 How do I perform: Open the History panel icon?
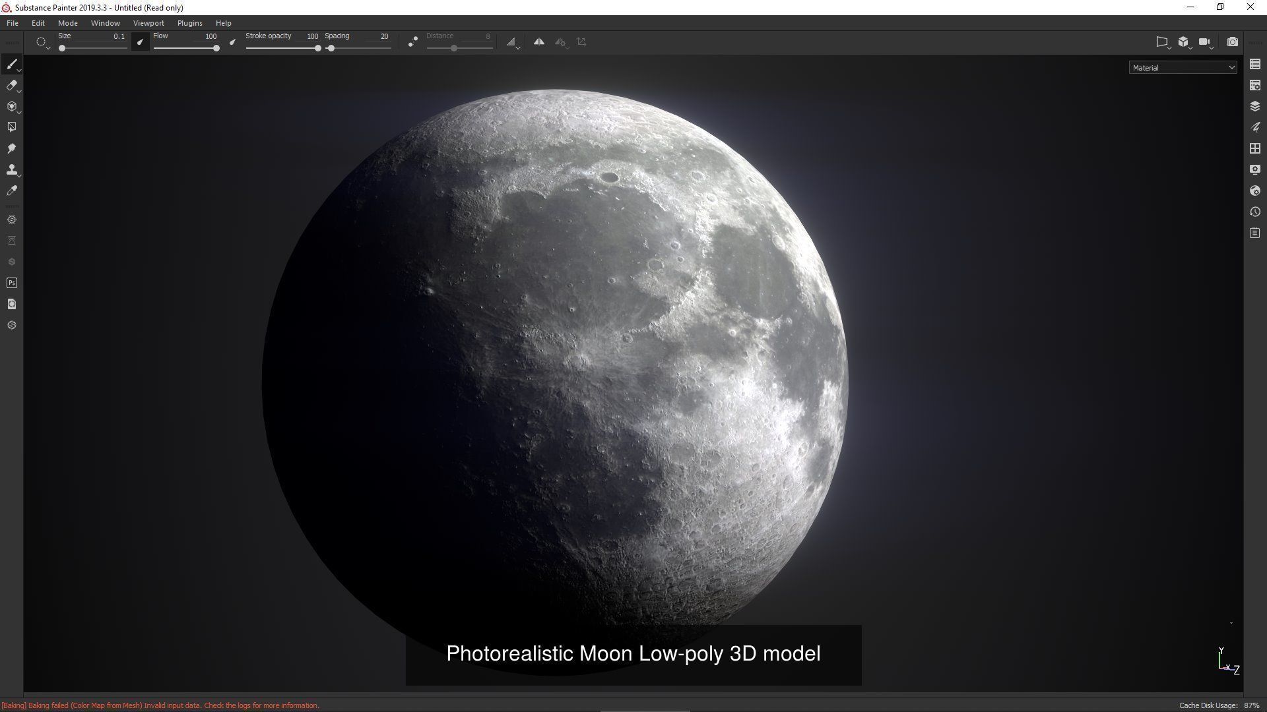1255,212
